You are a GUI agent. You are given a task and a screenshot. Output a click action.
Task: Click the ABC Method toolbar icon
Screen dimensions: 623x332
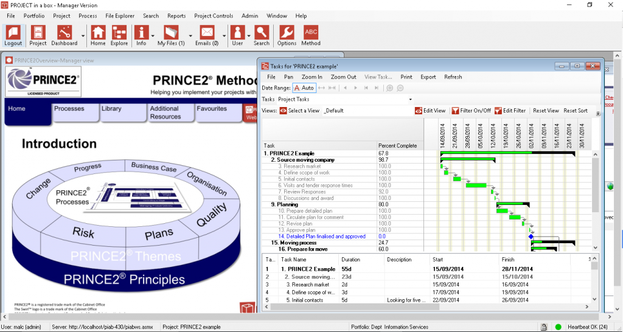(x=311, y=36)
